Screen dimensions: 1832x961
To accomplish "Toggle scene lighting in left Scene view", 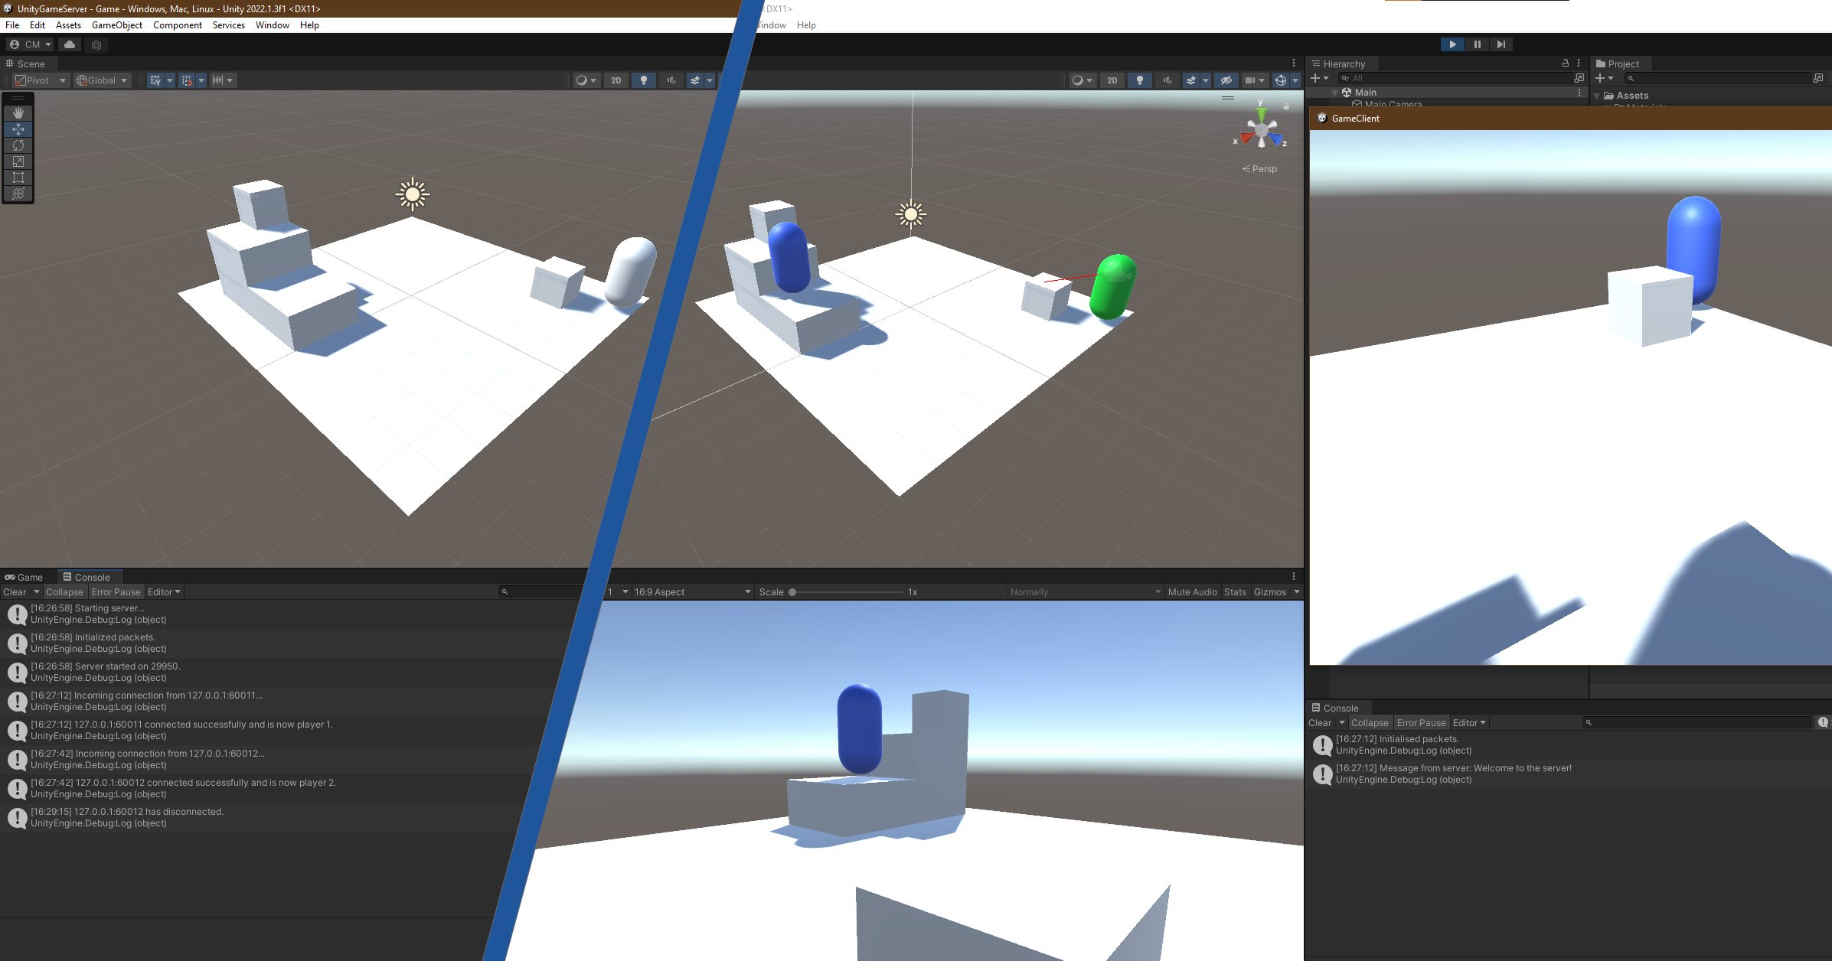I will tap(644, 80).
